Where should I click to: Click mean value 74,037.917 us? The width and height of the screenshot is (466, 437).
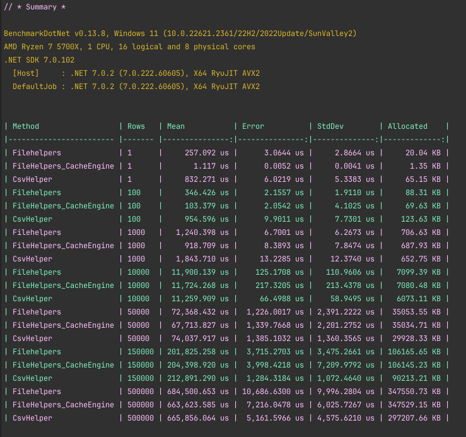(x=201, y=338)
